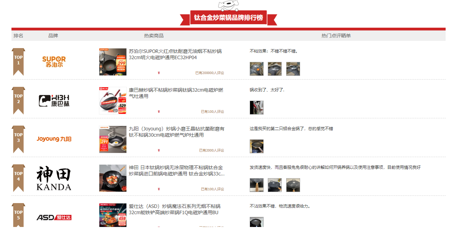This screenshot has width=455, height=228.
Task: Click the TOP 4 rank badge
Action: [18, 178]
